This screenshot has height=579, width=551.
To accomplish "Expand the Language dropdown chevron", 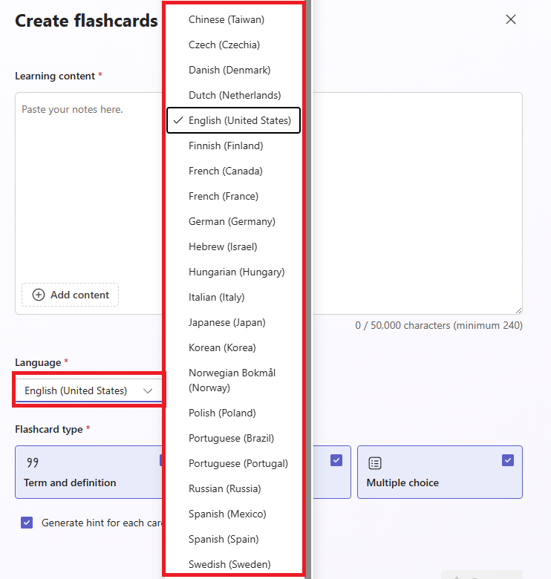I will click(148, 390).
